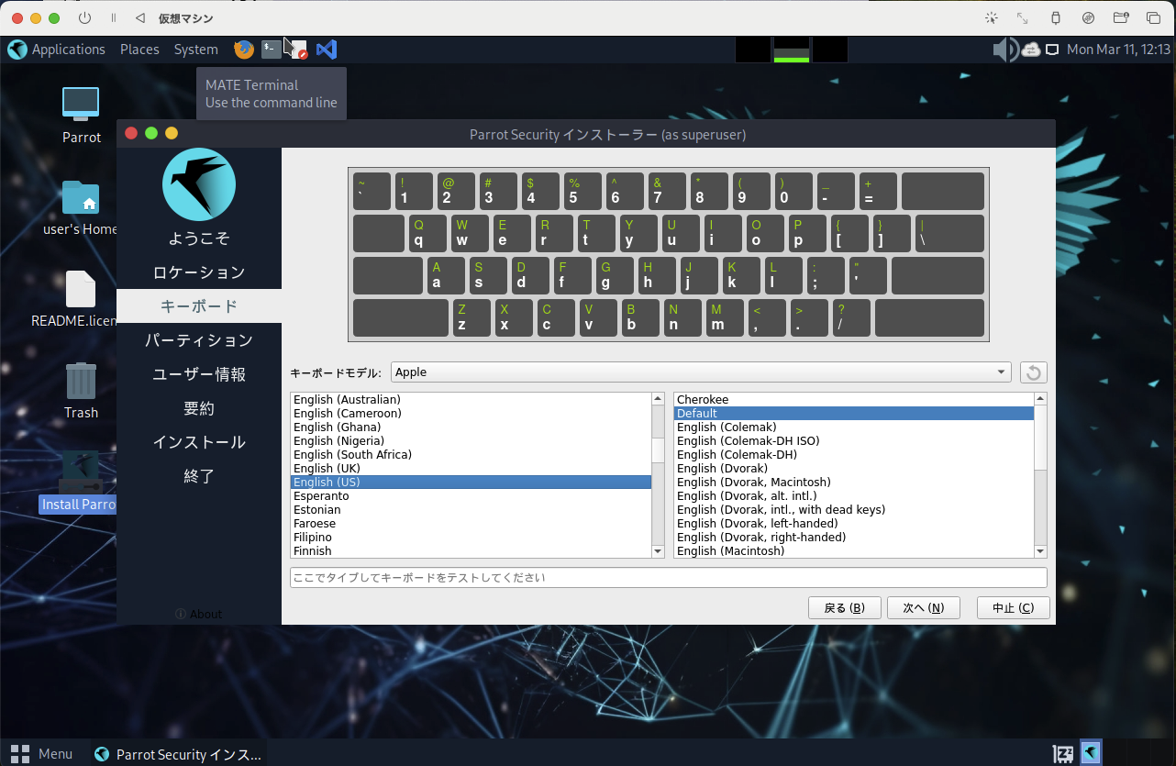This screenshot has height=766, width=1176.
Task: Click the sleep Zz tray icon
Action: click(1064, 752)
